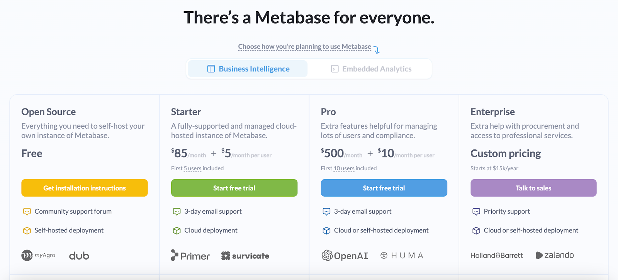Click the survicate logo
Screen dimensions: 618x280
point(245,256)
